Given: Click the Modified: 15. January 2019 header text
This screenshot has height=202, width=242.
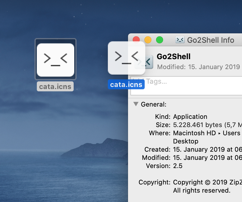Looking at the screenshot, I should pos(198,67).
